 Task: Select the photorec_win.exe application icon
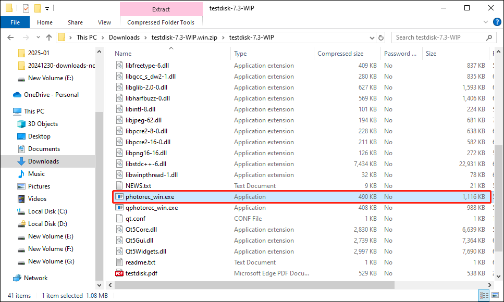click(119, 197)
